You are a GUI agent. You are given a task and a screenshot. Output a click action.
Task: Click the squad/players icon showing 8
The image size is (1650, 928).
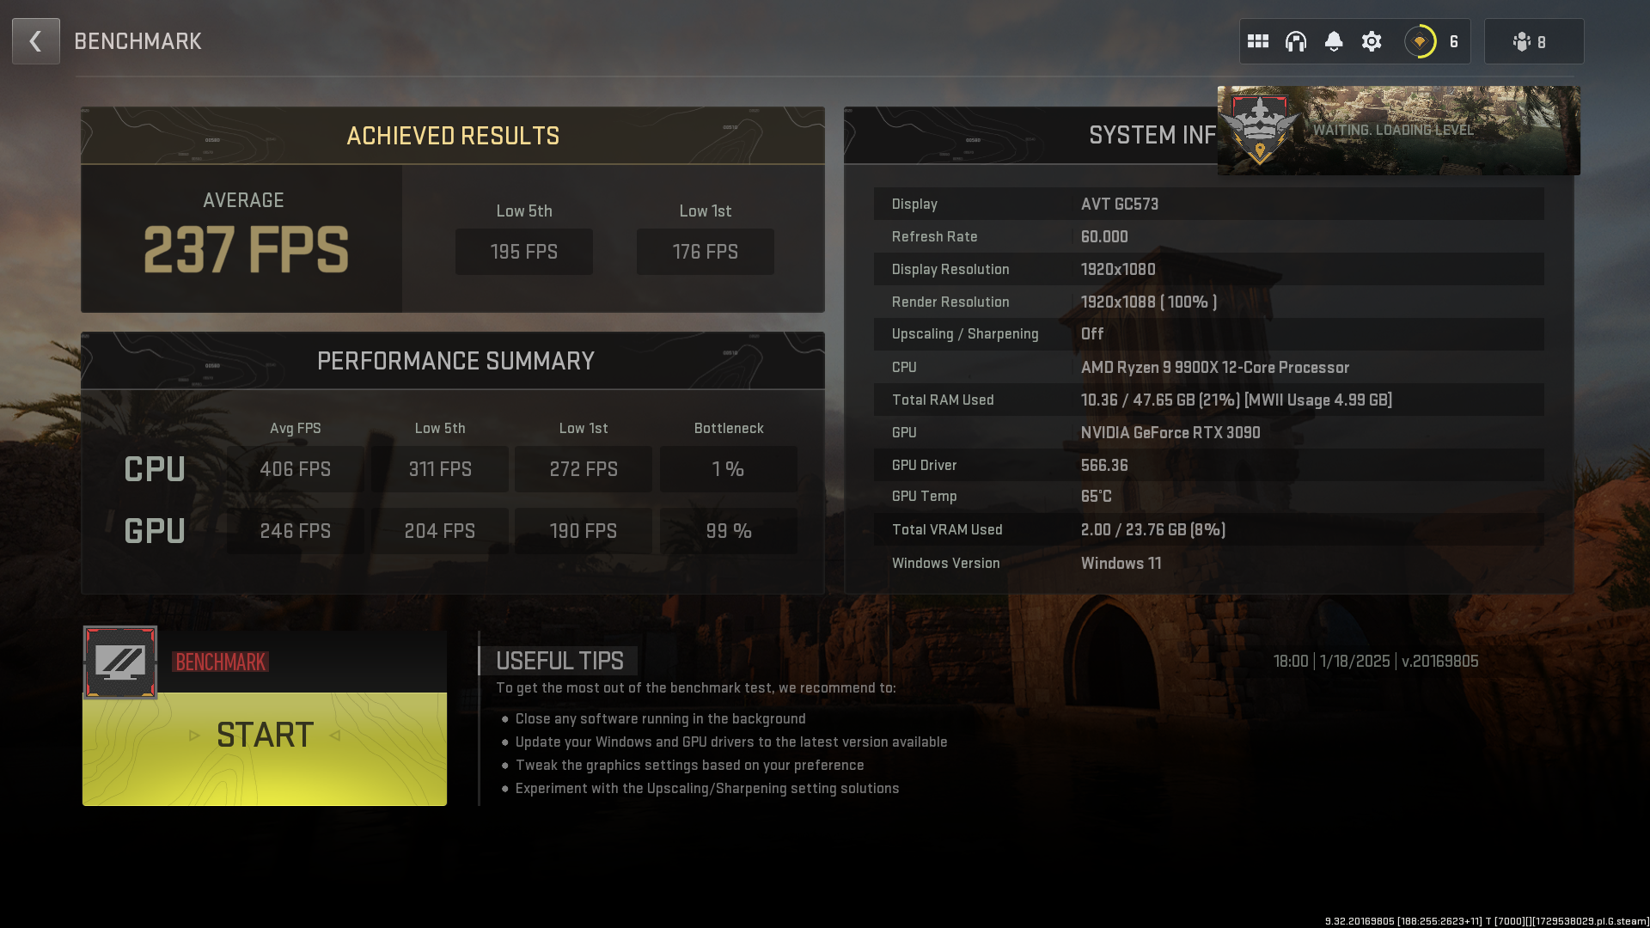1532,40
